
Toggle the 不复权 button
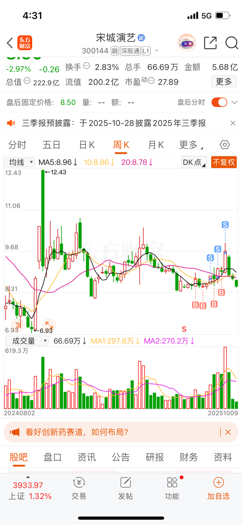(x=224, y=162)
